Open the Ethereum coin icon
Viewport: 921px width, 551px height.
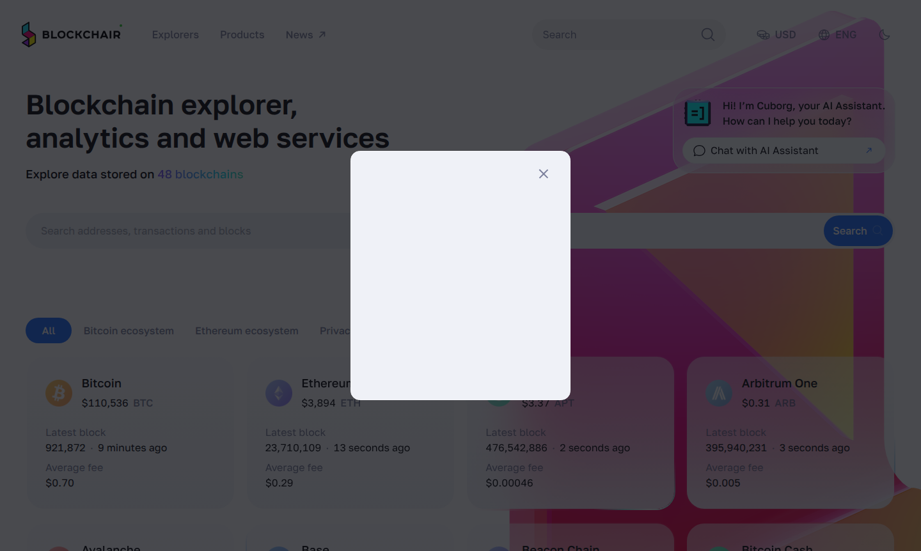point(279,392)
